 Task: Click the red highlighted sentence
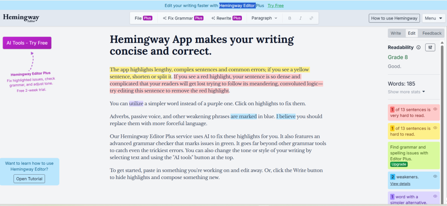(217, 84)
